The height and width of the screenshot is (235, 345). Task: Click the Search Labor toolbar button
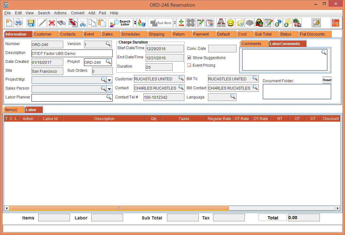[x=121, y=23]
